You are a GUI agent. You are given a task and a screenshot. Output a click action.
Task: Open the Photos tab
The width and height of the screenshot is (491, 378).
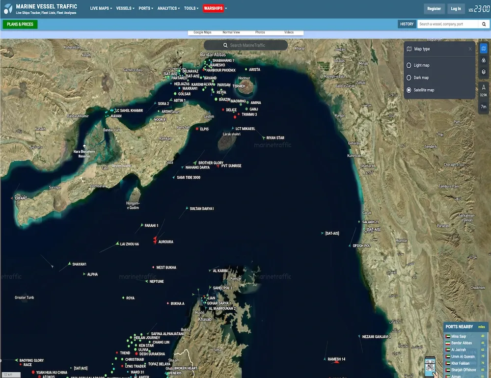click(x=260, y=32)
